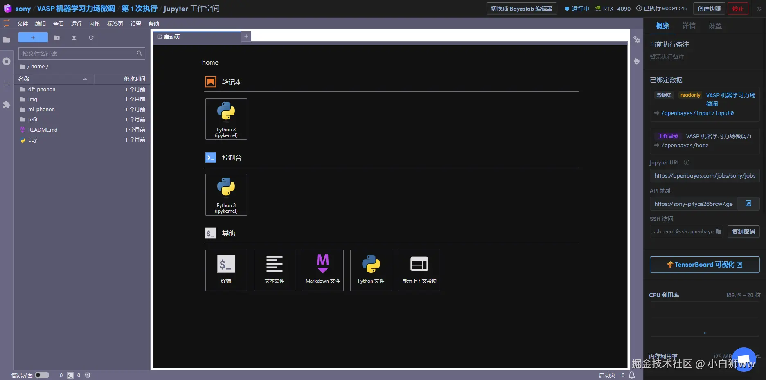Click the terminal count icon in status bar

[x=70, y=375]
